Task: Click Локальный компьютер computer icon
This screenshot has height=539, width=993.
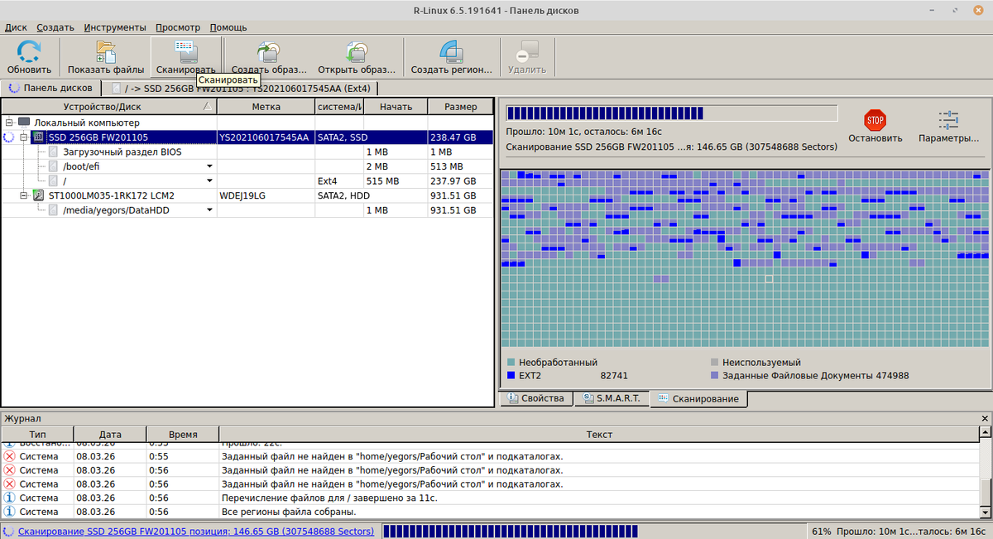Action: click(x=23, y=123)
